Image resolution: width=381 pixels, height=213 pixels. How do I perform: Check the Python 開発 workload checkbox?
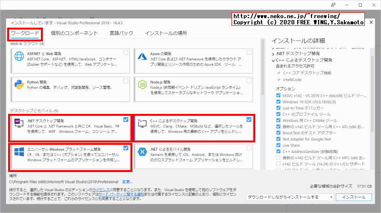click(126, 81)
